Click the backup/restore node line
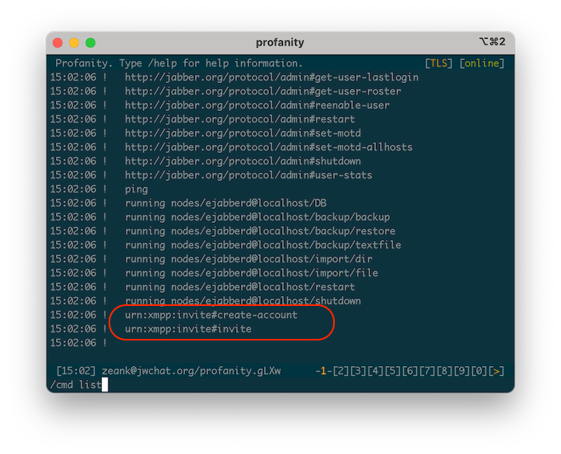The width and height of the screenshot is (561, 454). click(260, 231)
